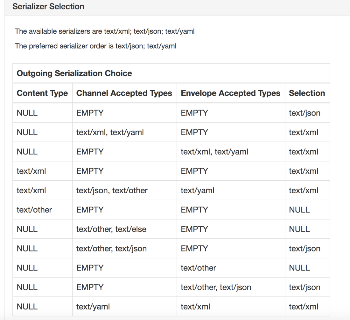
Task: Click the 'text/yaml' channel cell in last row
Action: click(93, 307)
